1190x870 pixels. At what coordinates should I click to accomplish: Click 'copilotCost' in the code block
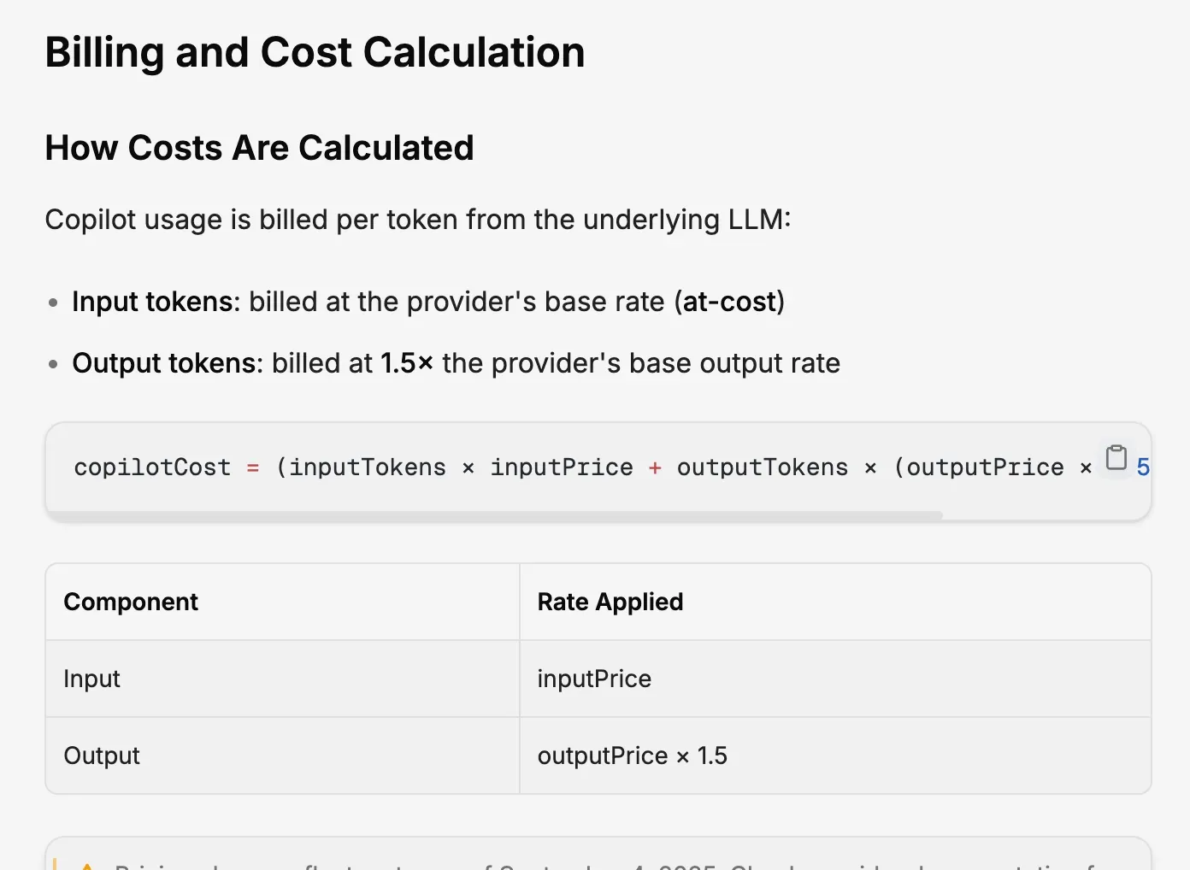(152, 467)
